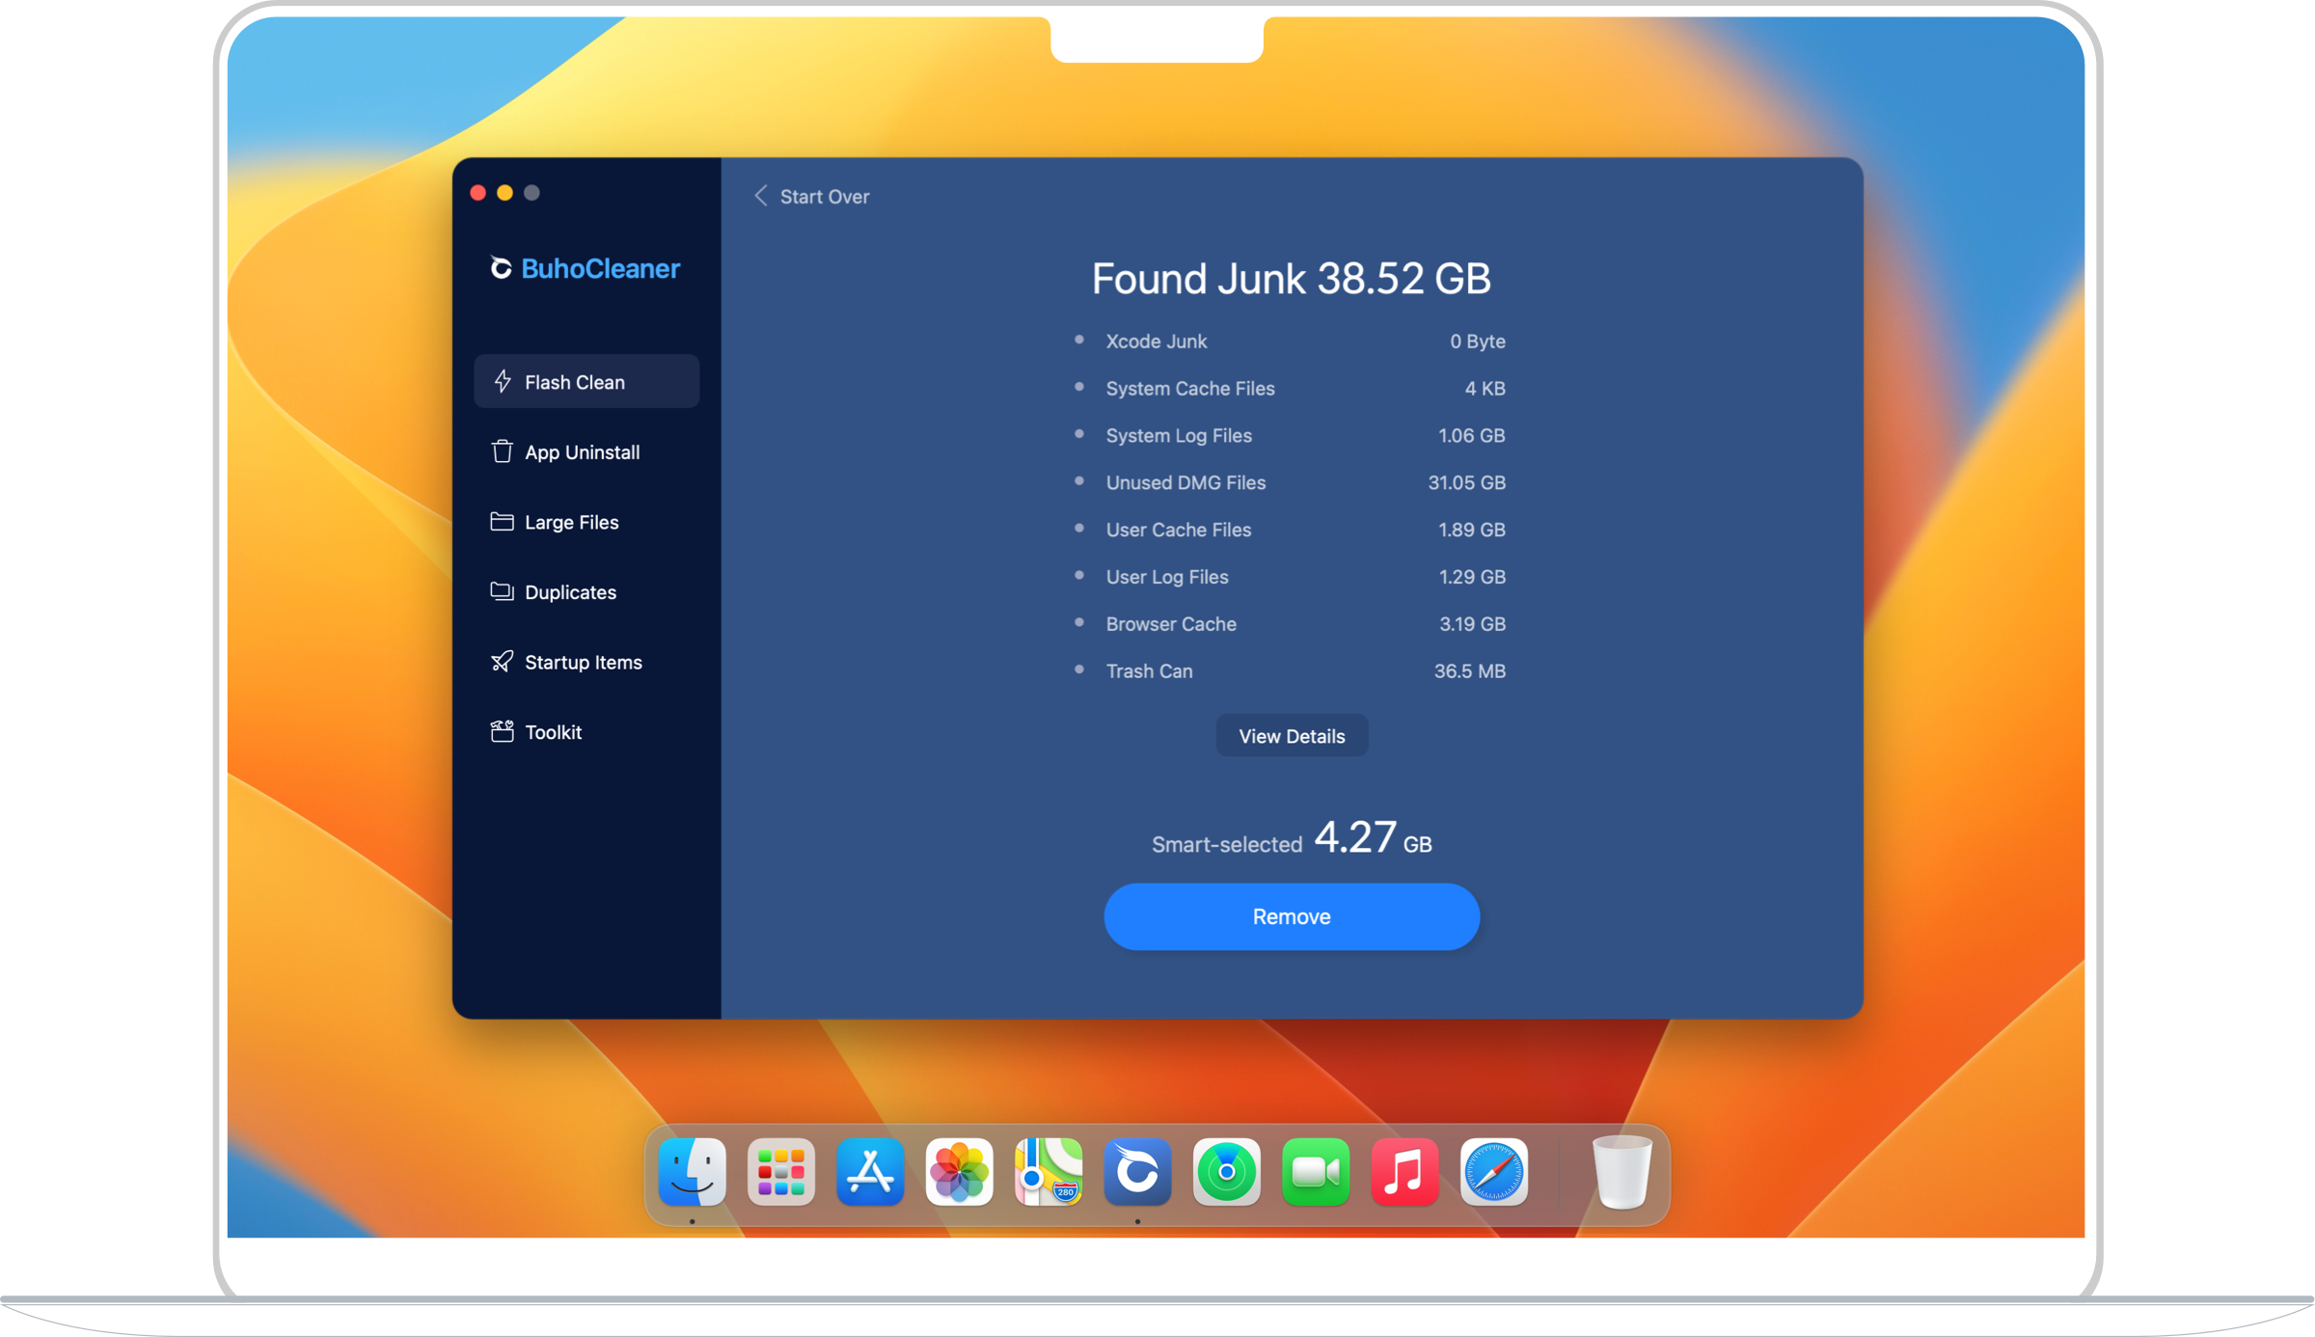2315x1337 pixels.
Task: Click the Smart-selected 4.27 GB label
Action: pos(1292,837)
